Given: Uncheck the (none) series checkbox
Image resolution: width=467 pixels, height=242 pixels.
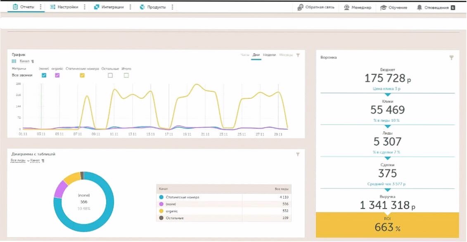Looking at the screenshot, I should pyautogui.click(x=44, y=75).
